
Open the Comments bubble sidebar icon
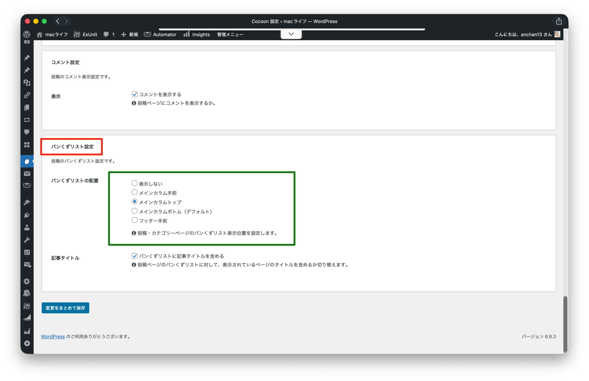click(x=27, y=132)
